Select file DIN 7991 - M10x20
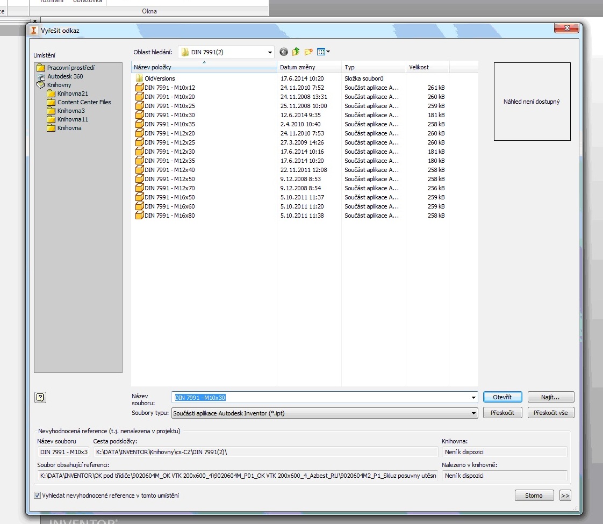The image size is (603, 524). (166, 97)
